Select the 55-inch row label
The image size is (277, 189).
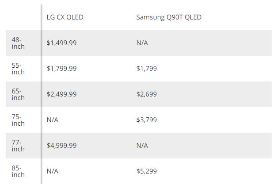pos(18,69)
